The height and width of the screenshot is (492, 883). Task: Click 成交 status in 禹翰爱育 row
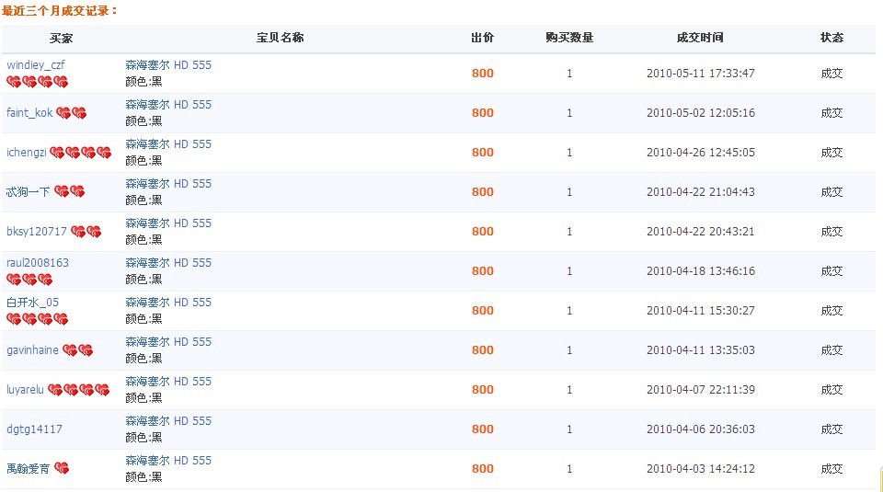click(831, 468)
